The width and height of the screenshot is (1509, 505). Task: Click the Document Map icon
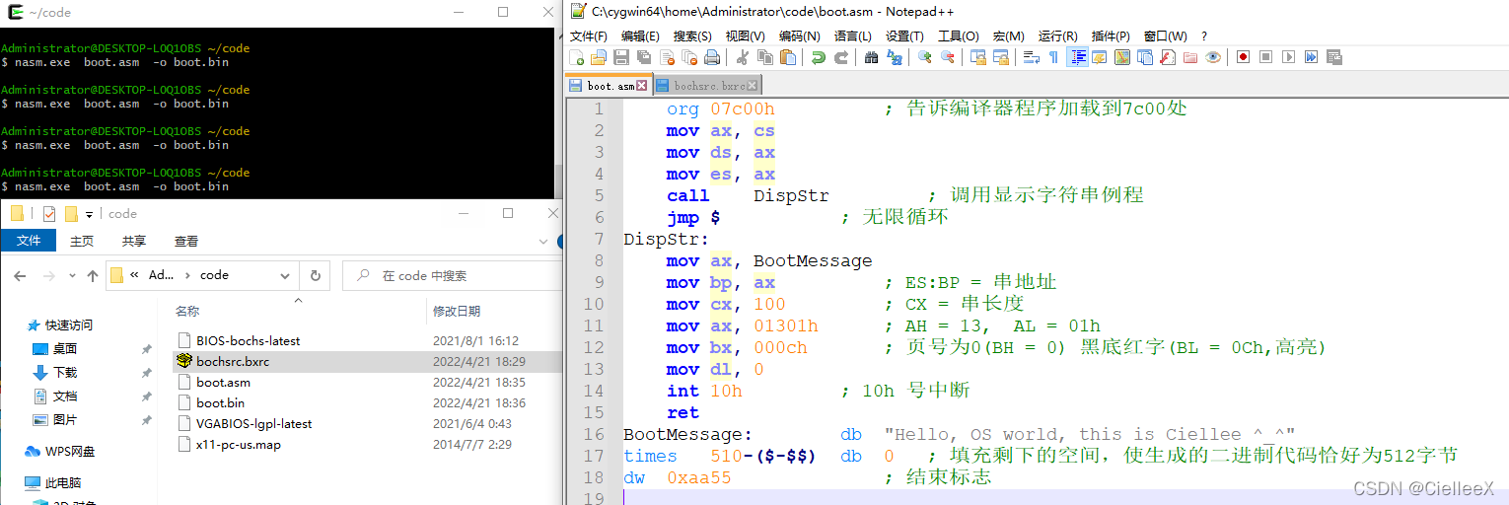coord(1122,57)
